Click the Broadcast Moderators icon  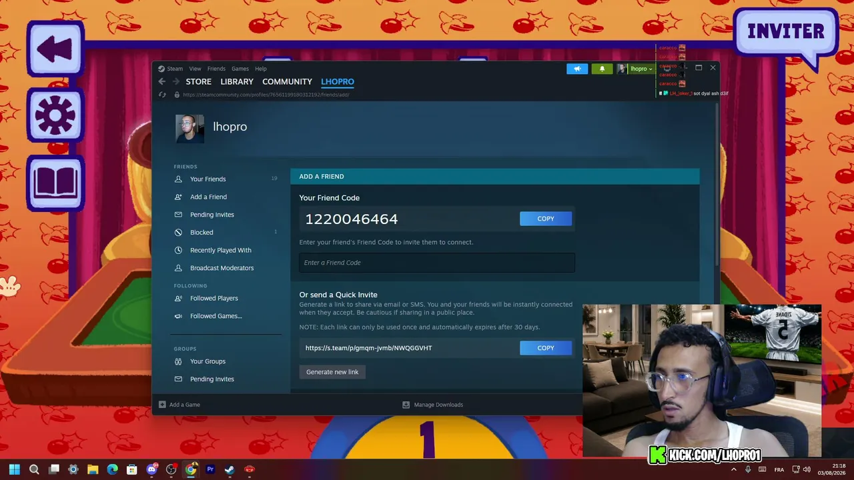click(178, 268)
